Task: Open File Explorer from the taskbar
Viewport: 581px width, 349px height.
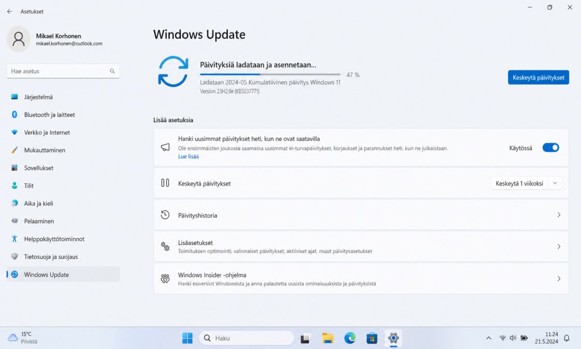Action: [x=328, y=338]
